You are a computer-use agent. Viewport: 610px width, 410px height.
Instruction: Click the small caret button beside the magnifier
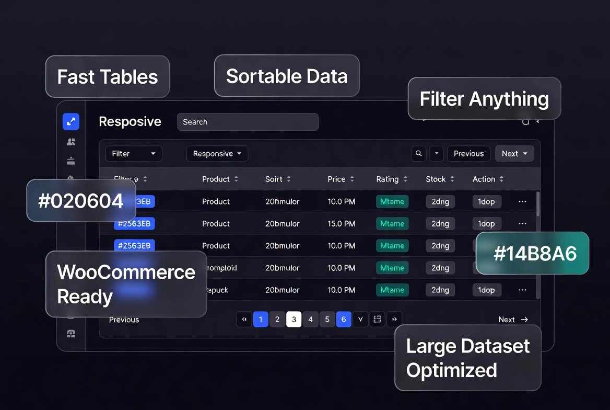tap(437, 154)
